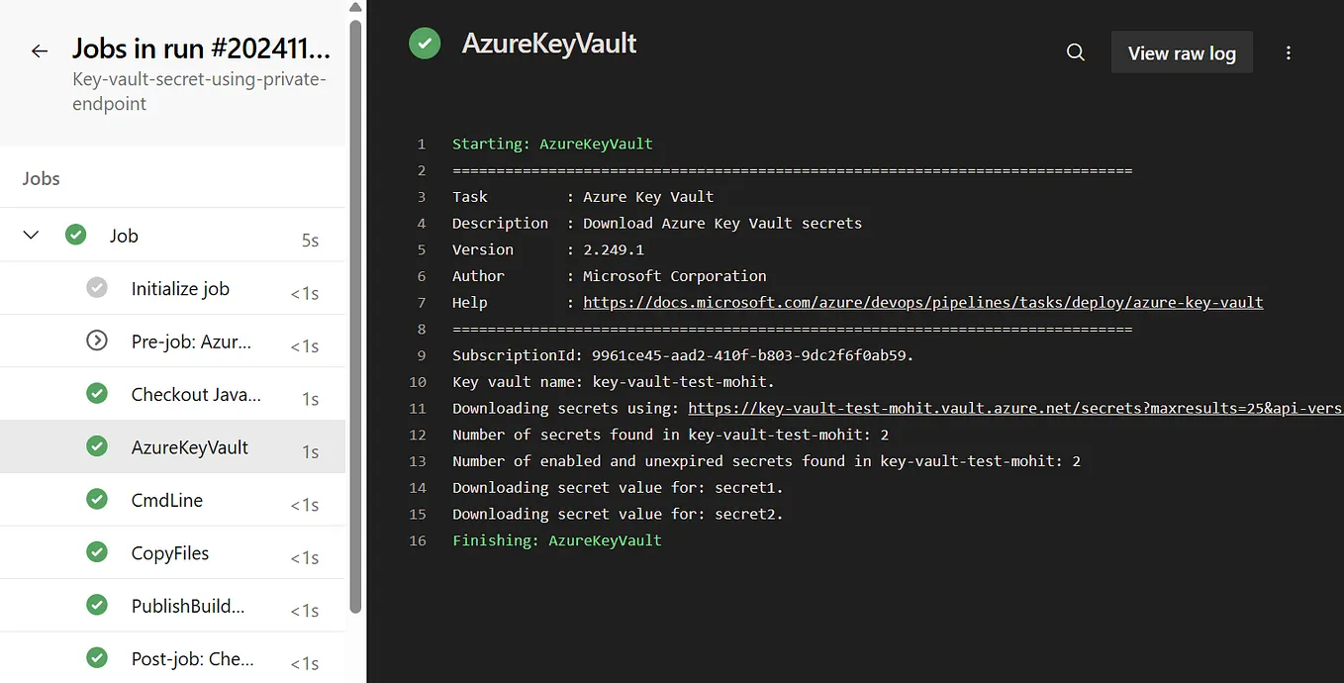Click the green checkmark beside Checkout Java
This screenshot has width=1344, height=683.
[96, 393]
